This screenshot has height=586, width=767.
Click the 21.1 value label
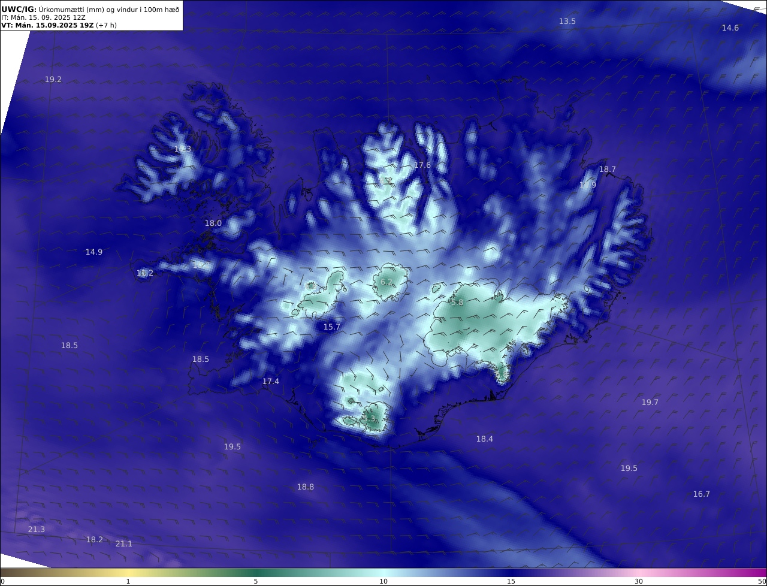124,544
